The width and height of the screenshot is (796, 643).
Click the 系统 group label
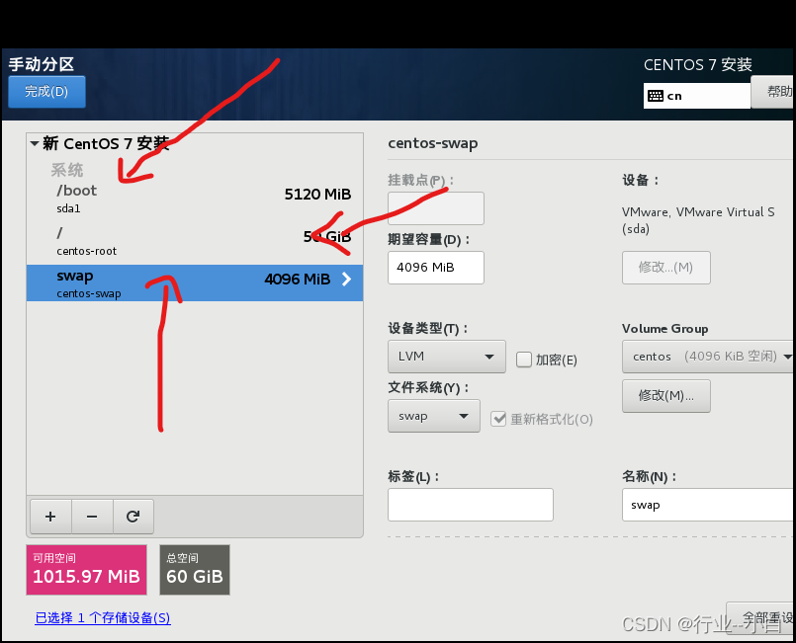click(67, 170)
